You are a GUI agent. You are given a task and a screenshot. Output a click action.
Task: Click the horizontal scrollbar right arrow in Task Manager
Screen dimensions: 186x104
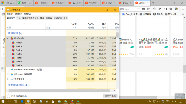pos(114,91)
